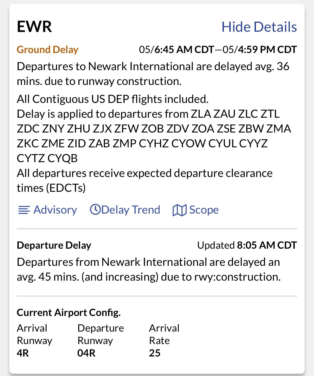The image size is (314, 376).
Task: Click the expected departure clearance times text
Action: [x=145, y=180]
